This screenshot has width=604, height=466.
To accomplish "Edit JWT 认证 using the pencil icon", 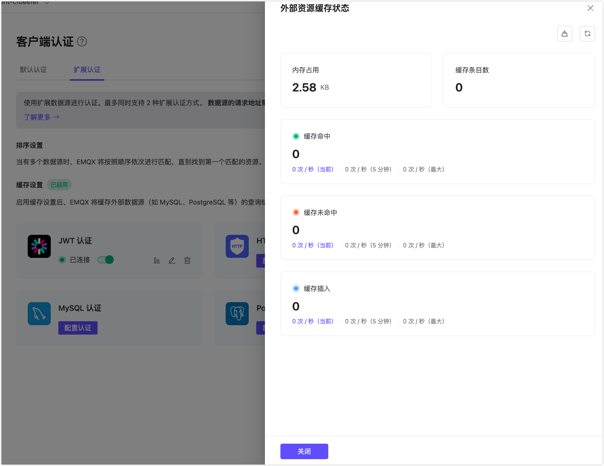I will click(x=172, y=260).
